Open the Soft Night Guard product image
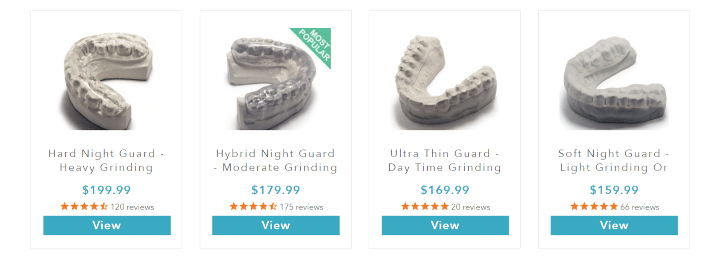This screenshot has width=709, height=259. point(614,79)
